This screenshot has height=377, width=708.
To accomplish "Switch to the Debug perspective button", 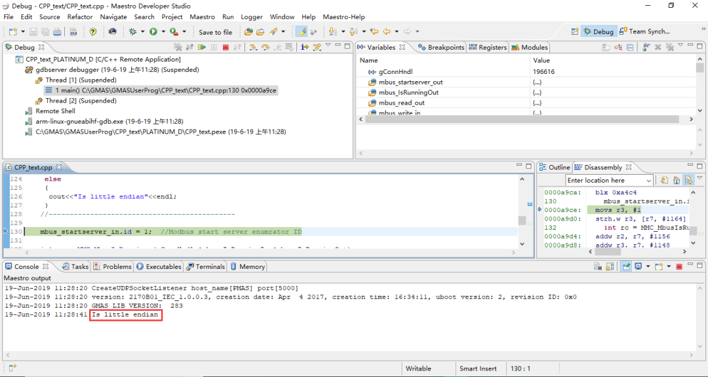I will (599, 31).
